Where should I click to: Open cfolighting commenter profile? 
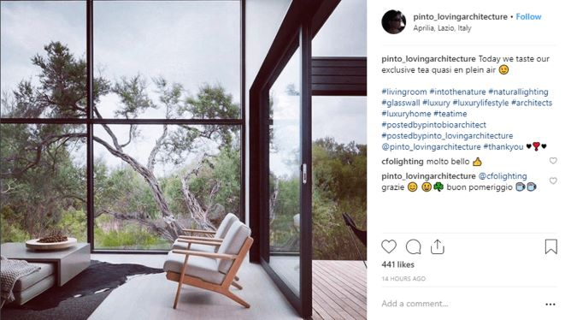coord(403,161)
